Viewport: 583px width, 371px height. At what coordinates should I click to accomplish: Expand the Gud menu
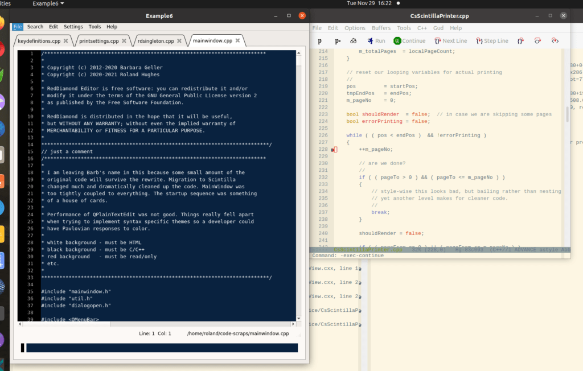click(439, 28)
